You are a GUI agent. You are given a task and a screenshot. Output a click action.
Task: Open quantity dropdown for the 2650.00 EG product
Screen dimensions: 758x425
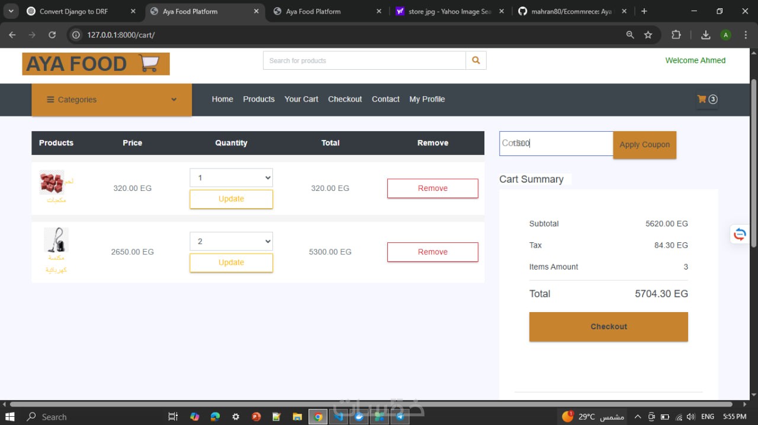point(231,241)
